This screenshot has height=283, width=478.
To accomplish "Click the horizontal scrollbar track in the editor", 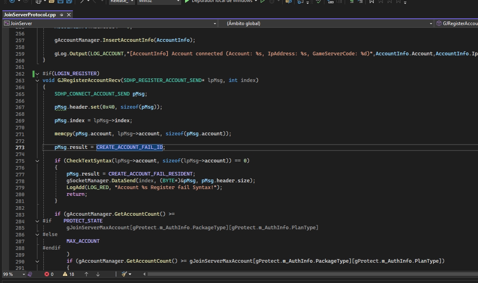I will [x=312, y=274].
